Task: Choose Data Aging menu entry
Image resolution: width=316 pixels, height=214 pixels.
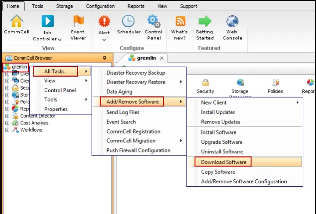Action: coord(139,91)
